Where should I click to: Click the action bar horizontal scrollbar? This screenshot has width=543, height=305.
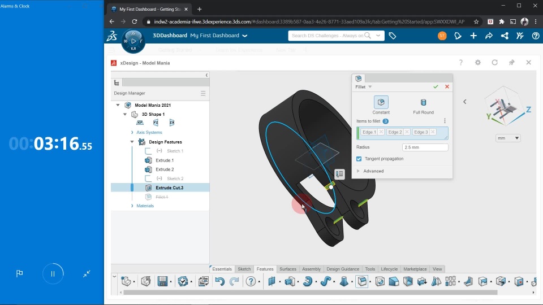(311, 293)
